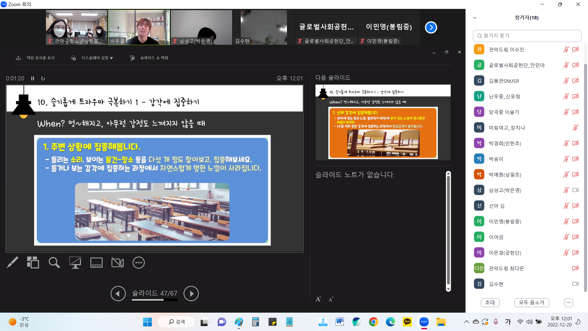
Task: Click the magnifier zoom into slide icon
Action: (54, 263)
